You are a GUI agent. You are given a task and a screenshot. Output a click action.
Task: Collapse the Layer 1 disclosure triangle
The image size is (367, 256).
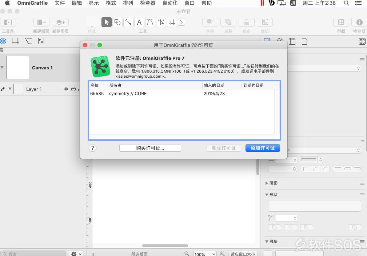(x=10, y=89)
